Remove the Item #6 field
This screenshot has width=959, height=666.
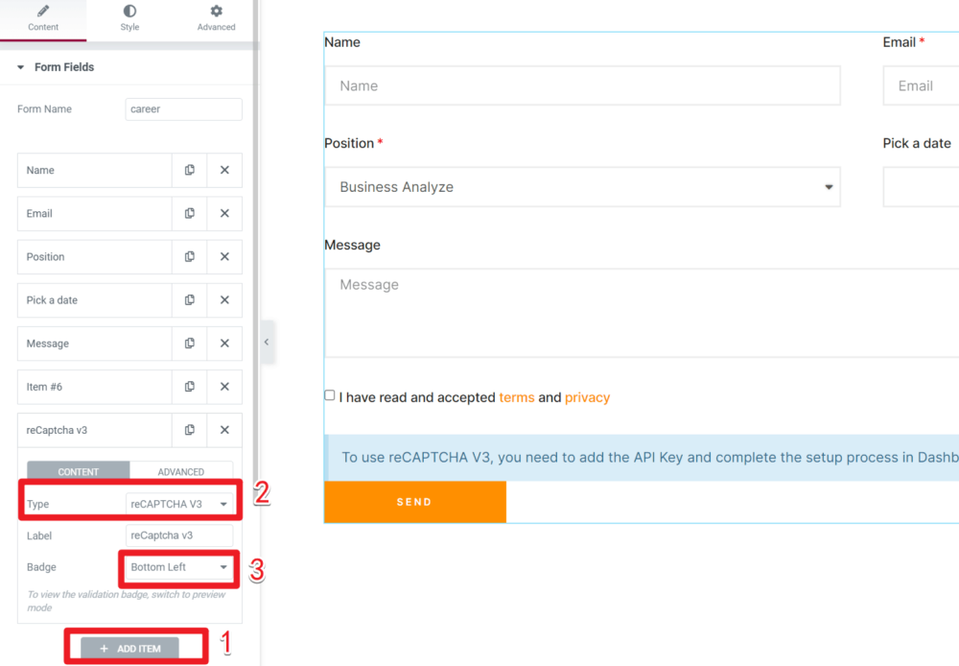(224, 387)
